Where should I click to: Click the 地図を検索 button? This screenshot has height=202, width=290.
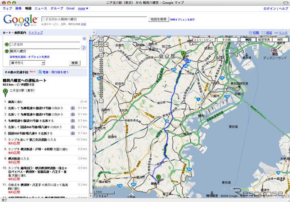click(x=159, y=19)
